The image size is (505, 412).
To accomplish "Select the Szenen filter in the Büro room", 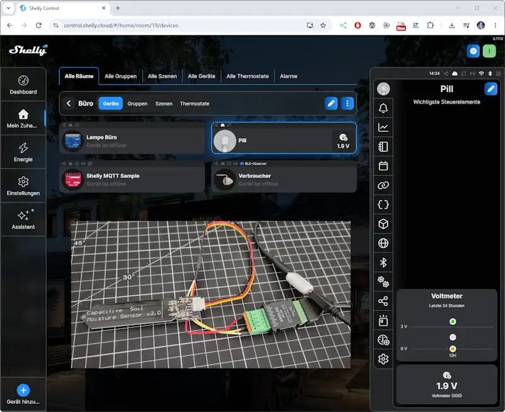I will (x=163, y=103).
